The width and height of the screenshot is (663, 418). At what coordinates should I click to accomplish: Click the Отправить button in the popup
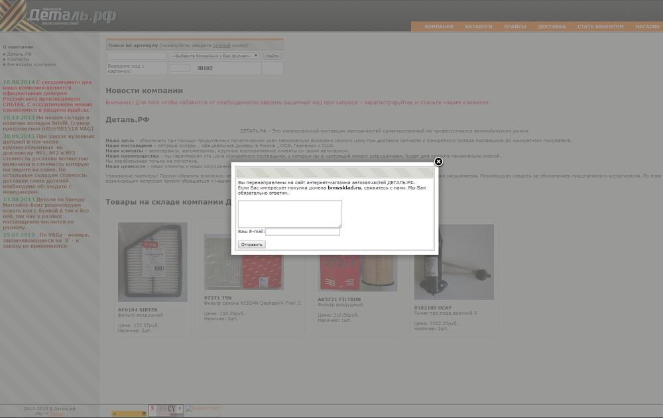pos(251,244)
